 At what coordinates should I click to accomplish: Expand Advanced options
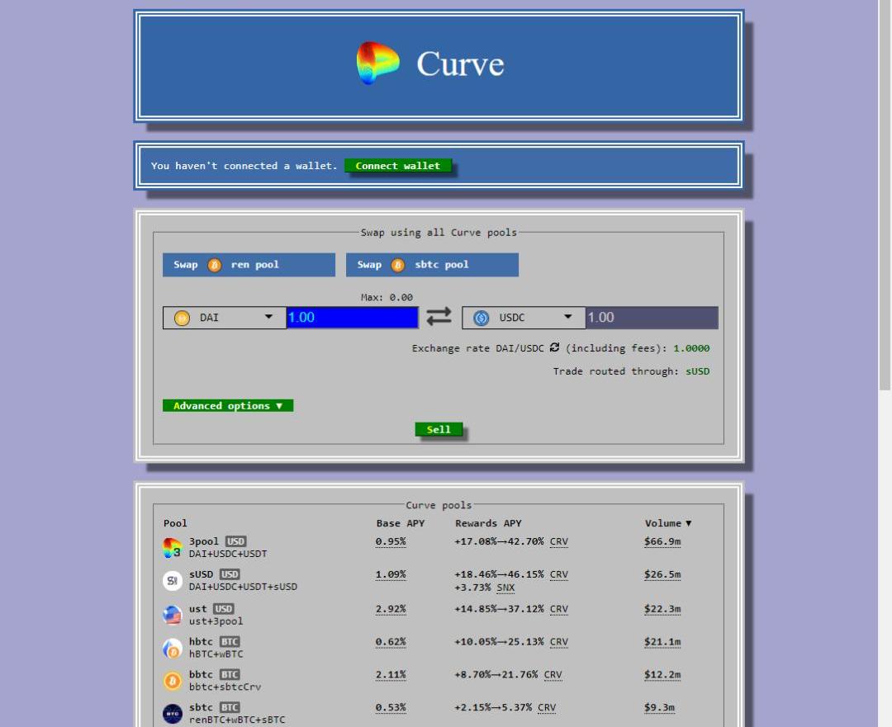[x=228, y=406]
